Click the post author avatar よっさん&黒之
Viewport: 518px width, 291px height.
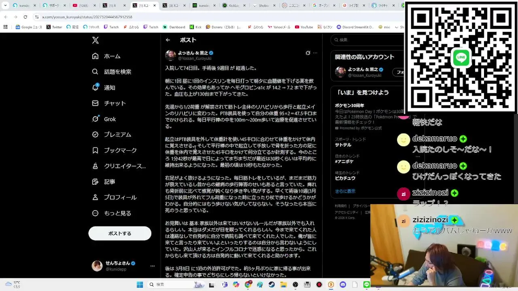pos(170,55)
